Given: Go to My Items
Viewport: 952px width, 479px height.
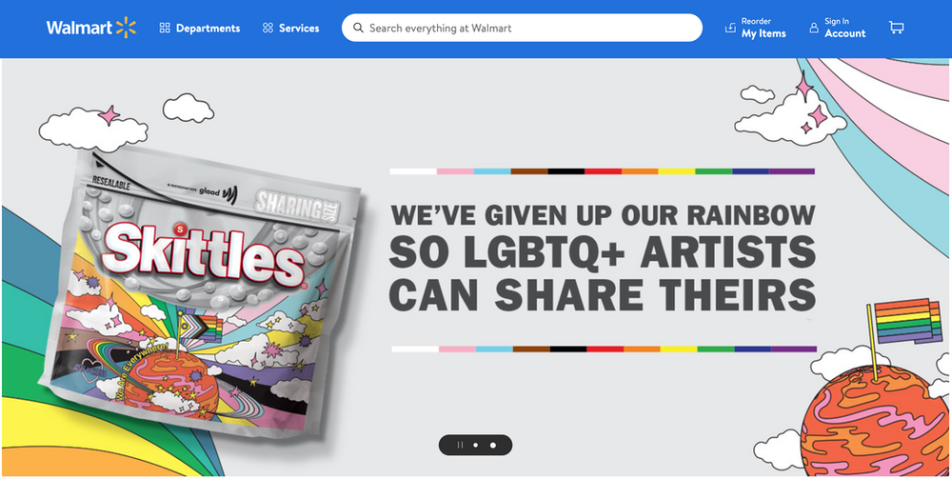Looking at the screenshot, I should (756, 28).
